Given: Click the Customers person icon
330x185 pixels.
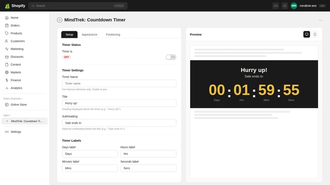Looking at the screenshot, I should [7, 41].
